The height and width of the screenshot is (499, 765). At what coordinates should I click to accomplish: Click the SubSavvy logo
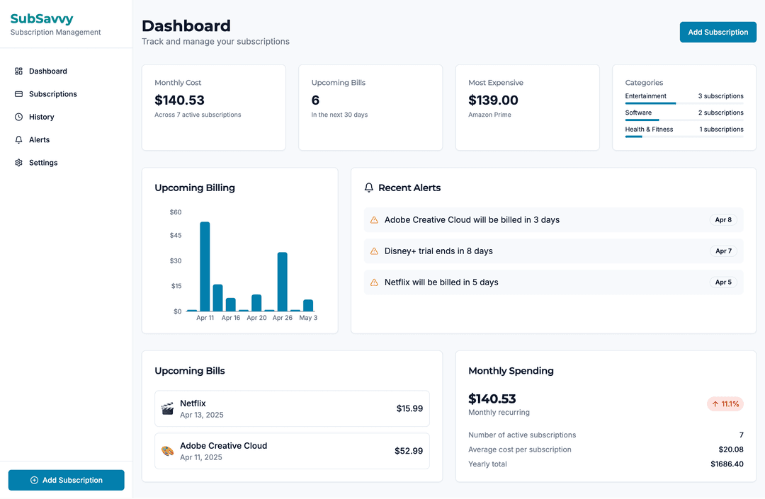pos(42,19)
